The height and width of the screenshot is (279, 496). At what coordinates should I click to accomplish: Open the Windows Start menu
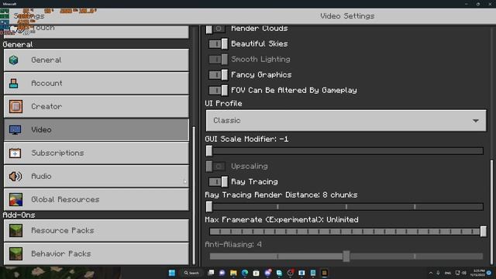(x=172, y=273)
